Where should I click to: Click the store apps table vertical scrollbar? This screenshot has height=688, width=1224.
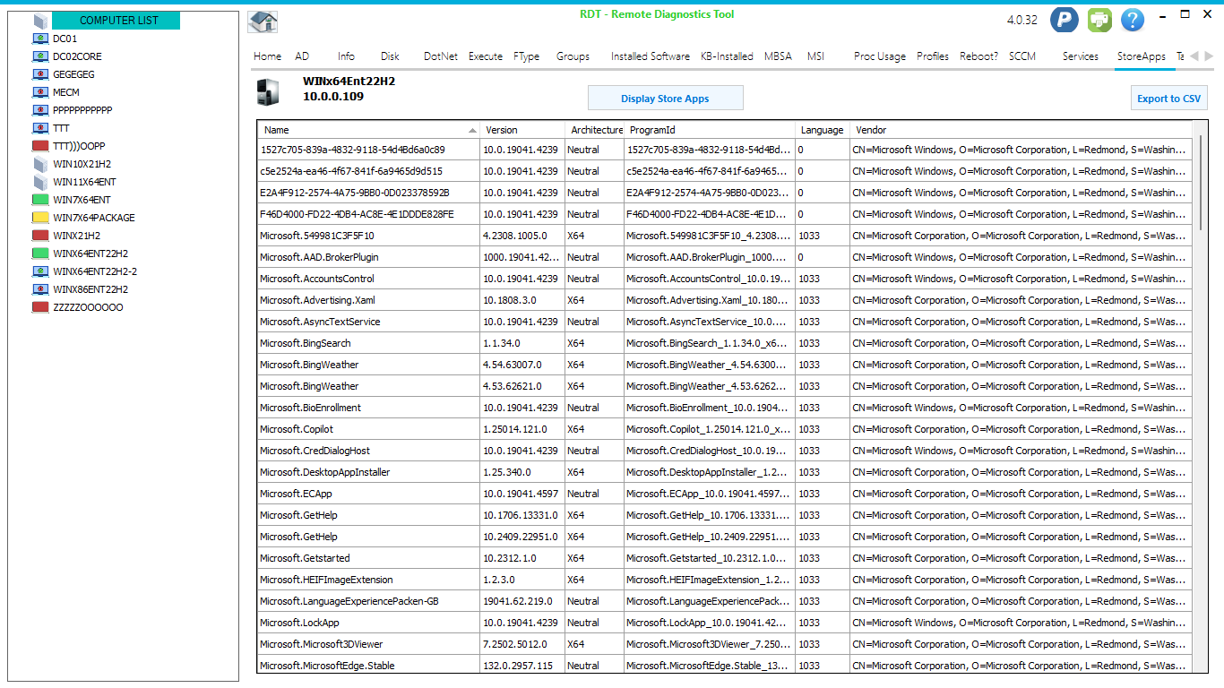1202,183
